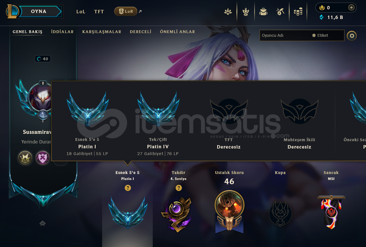This screenshot has height=247, width=366.
Task: Open the Loot hammer icon
Action: [x=280, y=12]
